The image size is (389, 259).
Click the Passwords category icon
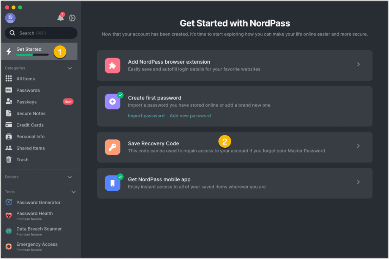click(9, 90)
